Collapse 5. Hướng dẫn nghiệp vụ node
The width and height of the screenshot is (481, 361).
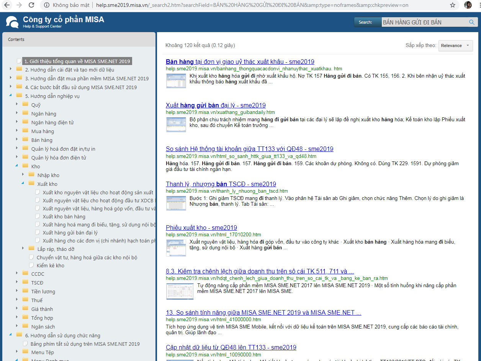tap(11, 96)
